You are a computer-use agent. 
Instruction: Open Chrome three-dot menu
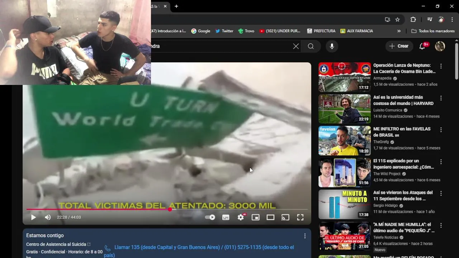(452, 20)
